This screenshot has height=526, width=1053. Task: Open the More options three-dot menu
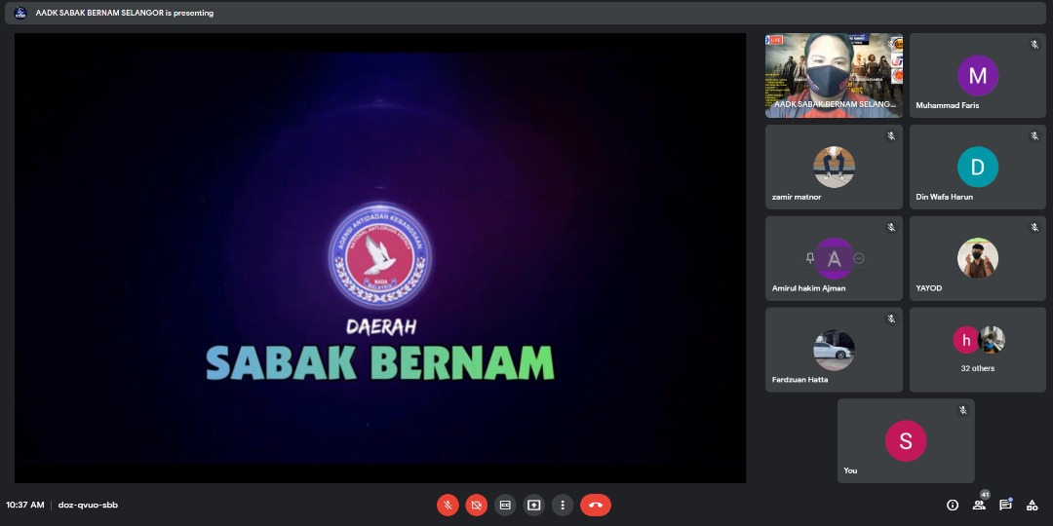pos(563,505)
